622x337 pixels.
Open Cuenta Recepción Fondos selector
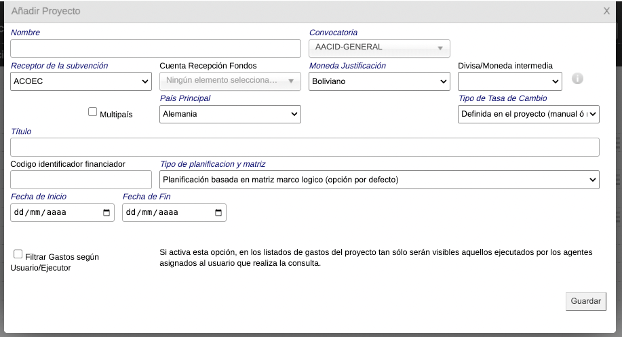click(230, 81)
